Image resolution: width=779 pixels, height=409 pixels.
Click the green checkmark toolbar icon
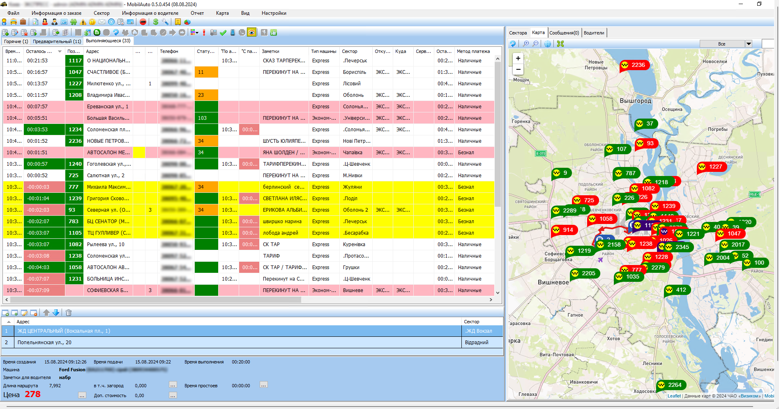click(x=223, y=33)
